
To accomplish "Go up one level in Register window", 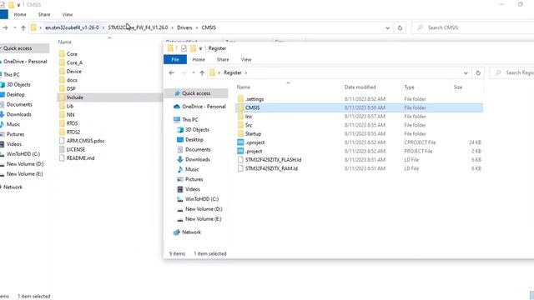I will [x=202, y=72].
